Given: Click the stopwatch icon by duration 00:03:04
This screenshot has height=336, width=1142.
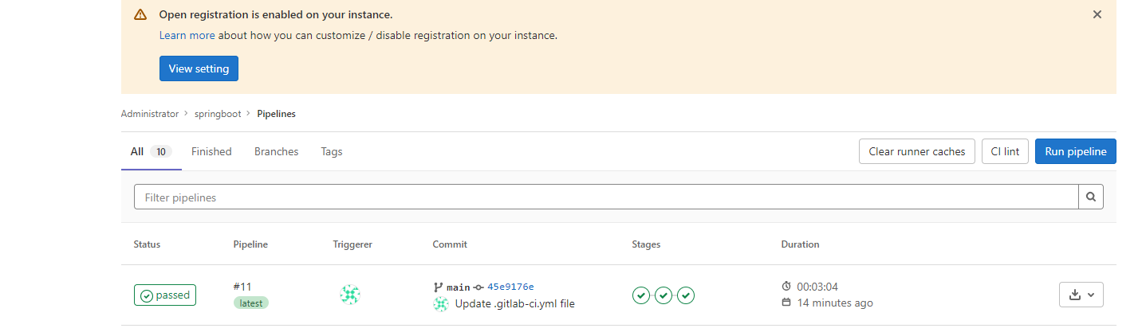Looking at the screenshot, I should (786, 287).
